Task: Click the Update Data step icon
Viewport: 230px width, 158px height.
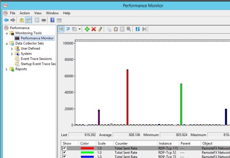Action: pyautogui.click(x=144, y=29)
